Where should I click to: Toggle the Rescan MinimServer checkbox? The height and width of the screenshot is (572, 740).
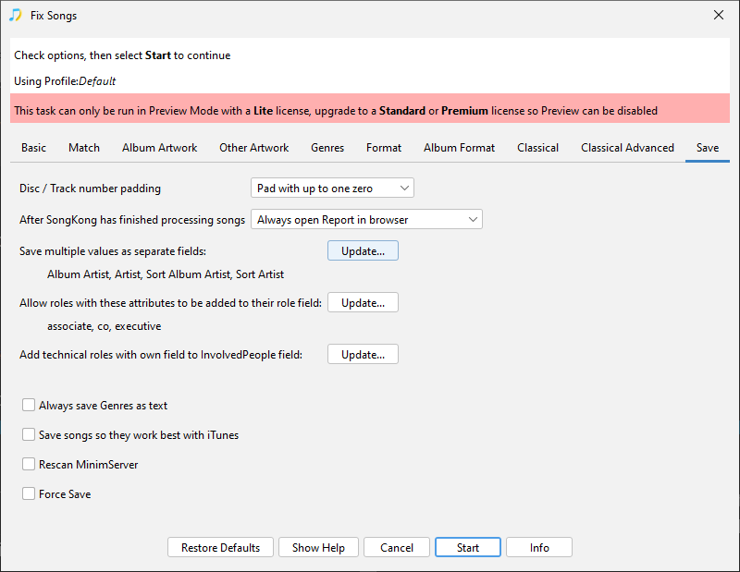30,465
